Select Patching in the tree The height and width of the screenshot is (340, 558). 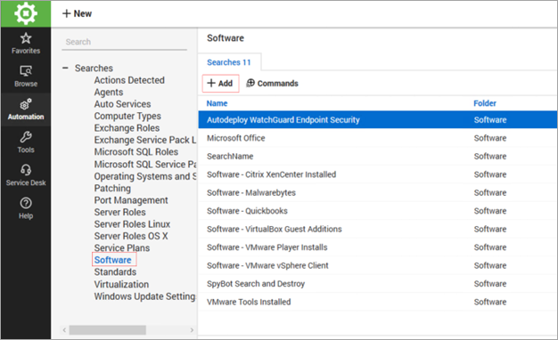tap(112, 188)
